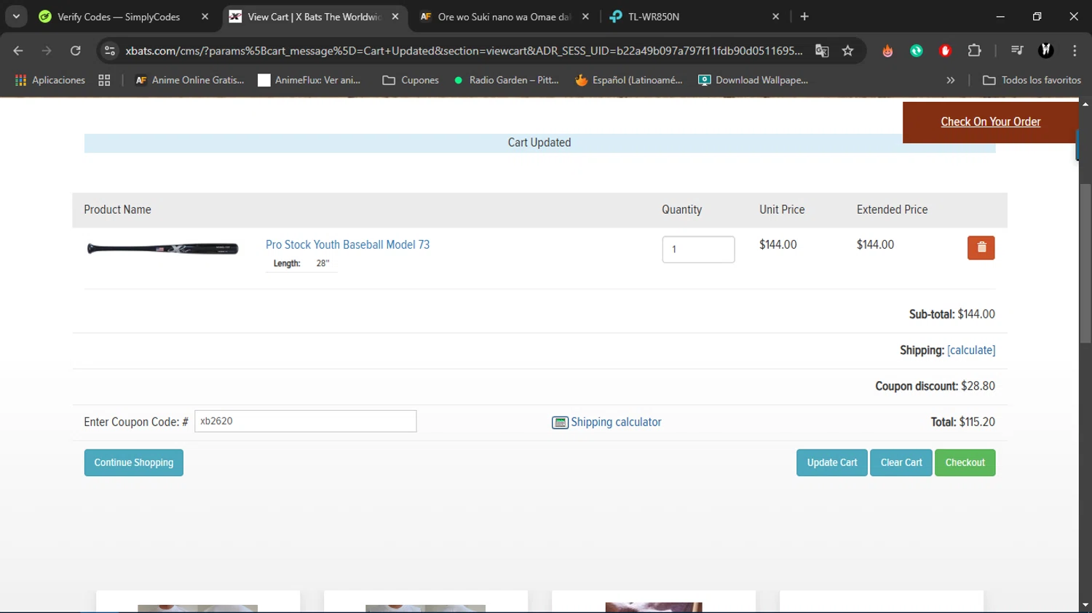Screen dimensions: 1092x613
Task: Close the Ore wo Suki nano tab
Action: tap(585, 17)
